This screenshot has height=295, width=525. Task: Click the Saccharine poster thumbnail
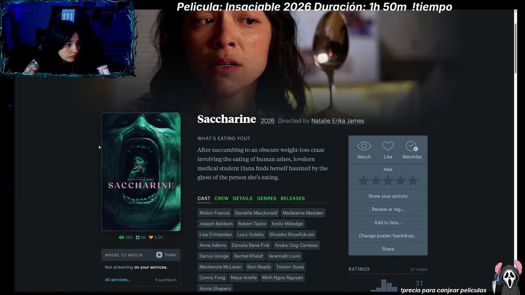pyautogui.click(x=141, y=172)
